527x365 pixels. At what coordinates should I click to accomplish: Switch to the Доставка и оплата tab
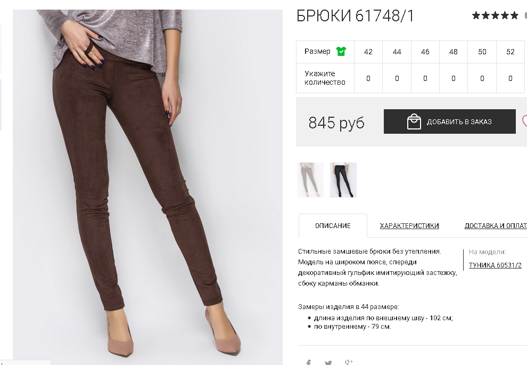click(x=496, y=226)
